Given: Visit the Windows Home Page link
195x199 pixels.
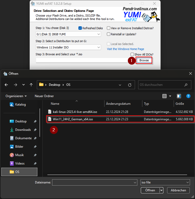Looking at the screenshot, I should 125,49.
